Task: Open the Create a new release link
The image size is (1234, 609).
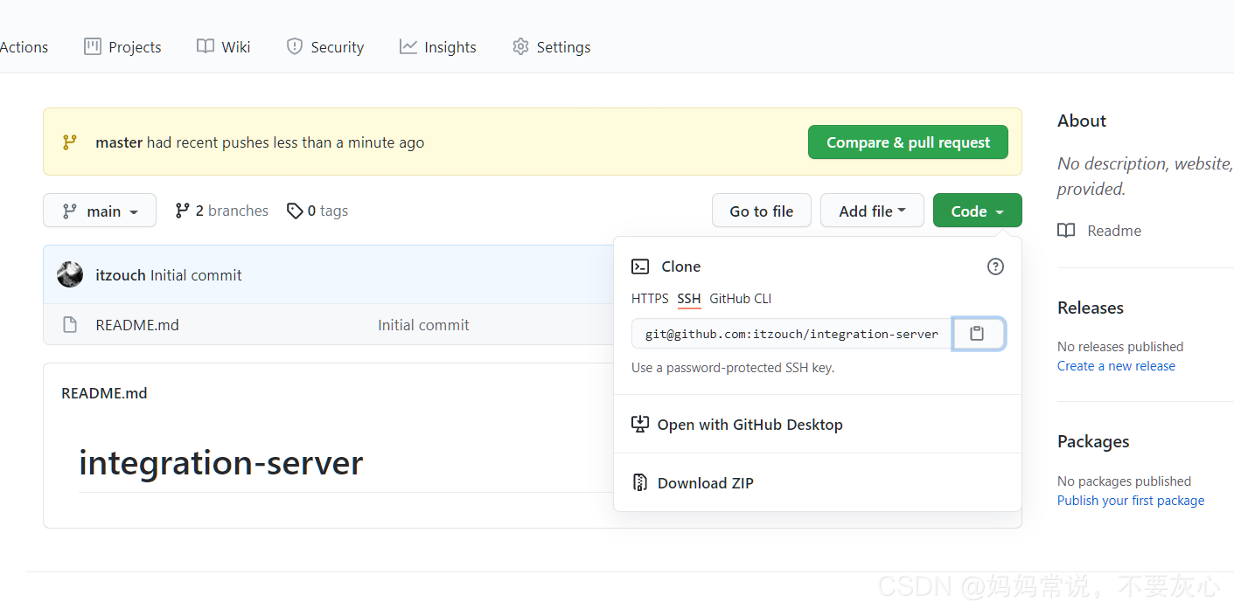Action: click(1116, 365)
